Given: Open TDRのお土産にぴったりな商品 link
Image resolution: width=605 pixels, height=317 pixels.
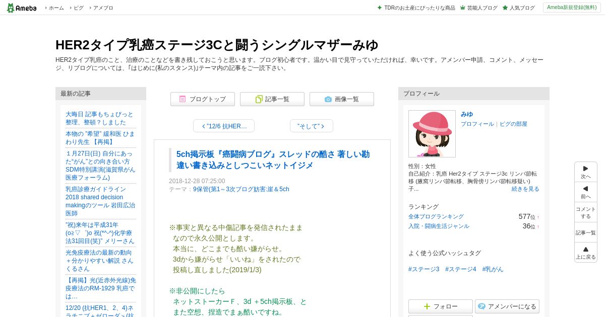Looking at the screenshot, I should point(419,8).
